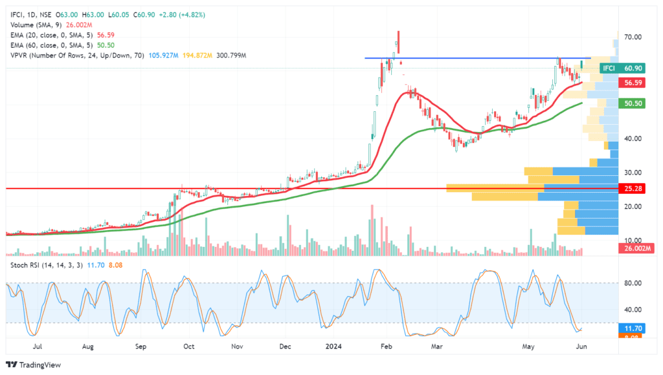The height and width of the screenshot is (375, 663).
Task: Click the Sep label on time axis
Action: tap(141, 347)
